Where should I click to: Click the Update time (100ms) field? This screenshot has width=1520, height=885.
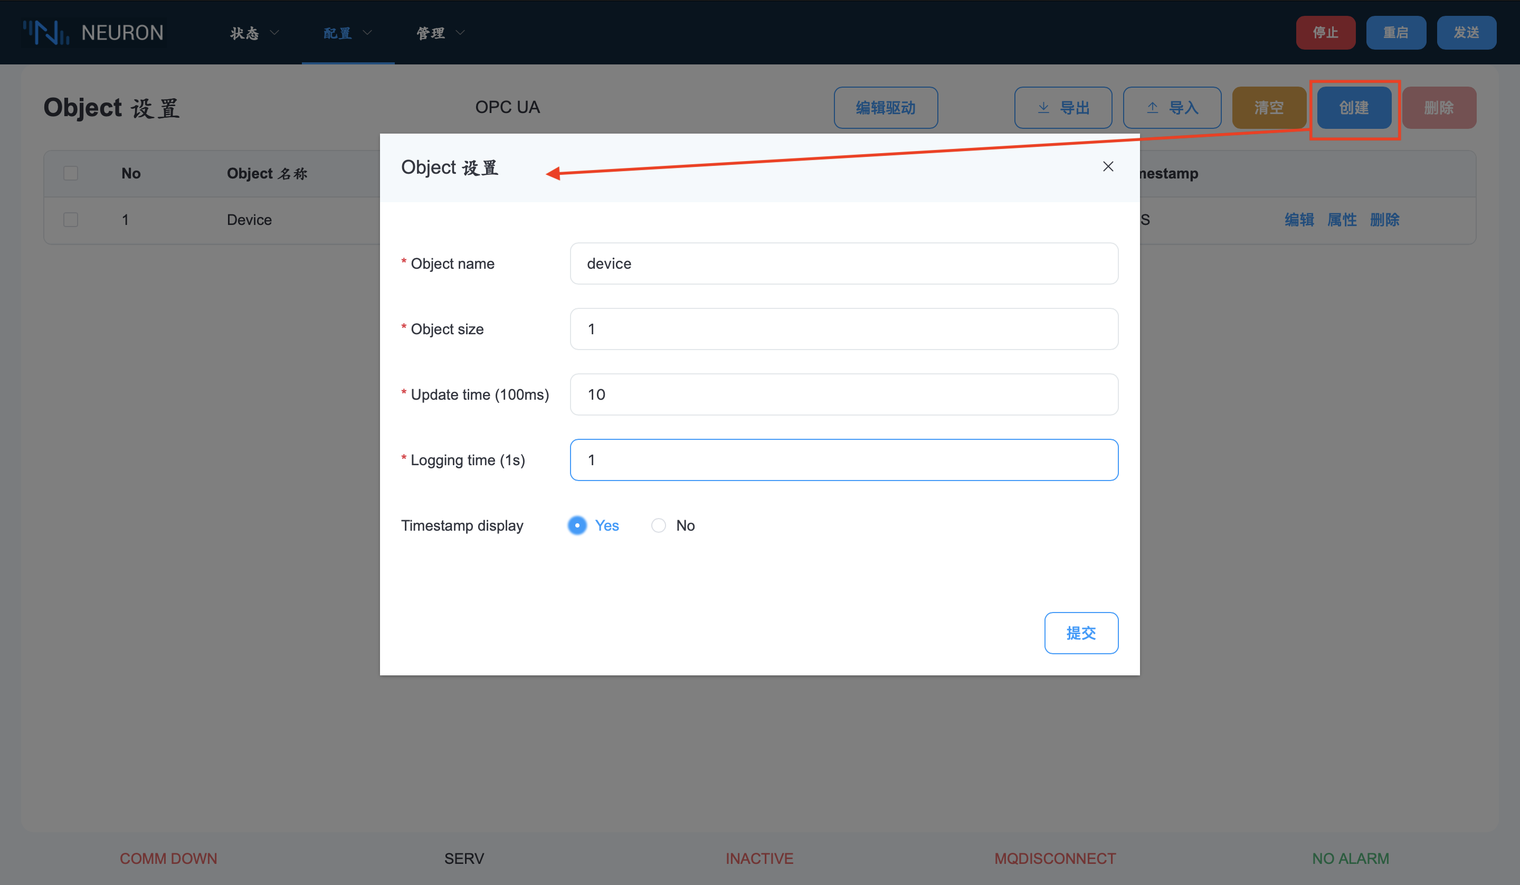coord(844,395)
